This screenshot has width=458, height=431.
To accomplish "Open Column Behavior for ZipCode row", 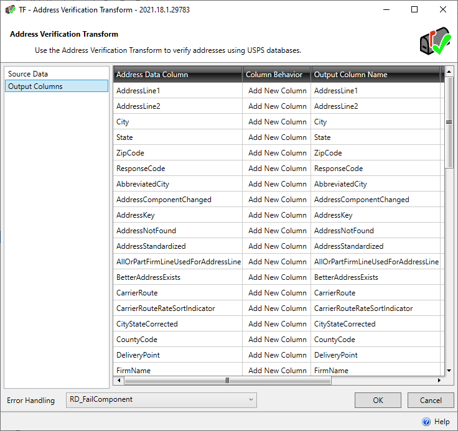I will tap(277, 153).
